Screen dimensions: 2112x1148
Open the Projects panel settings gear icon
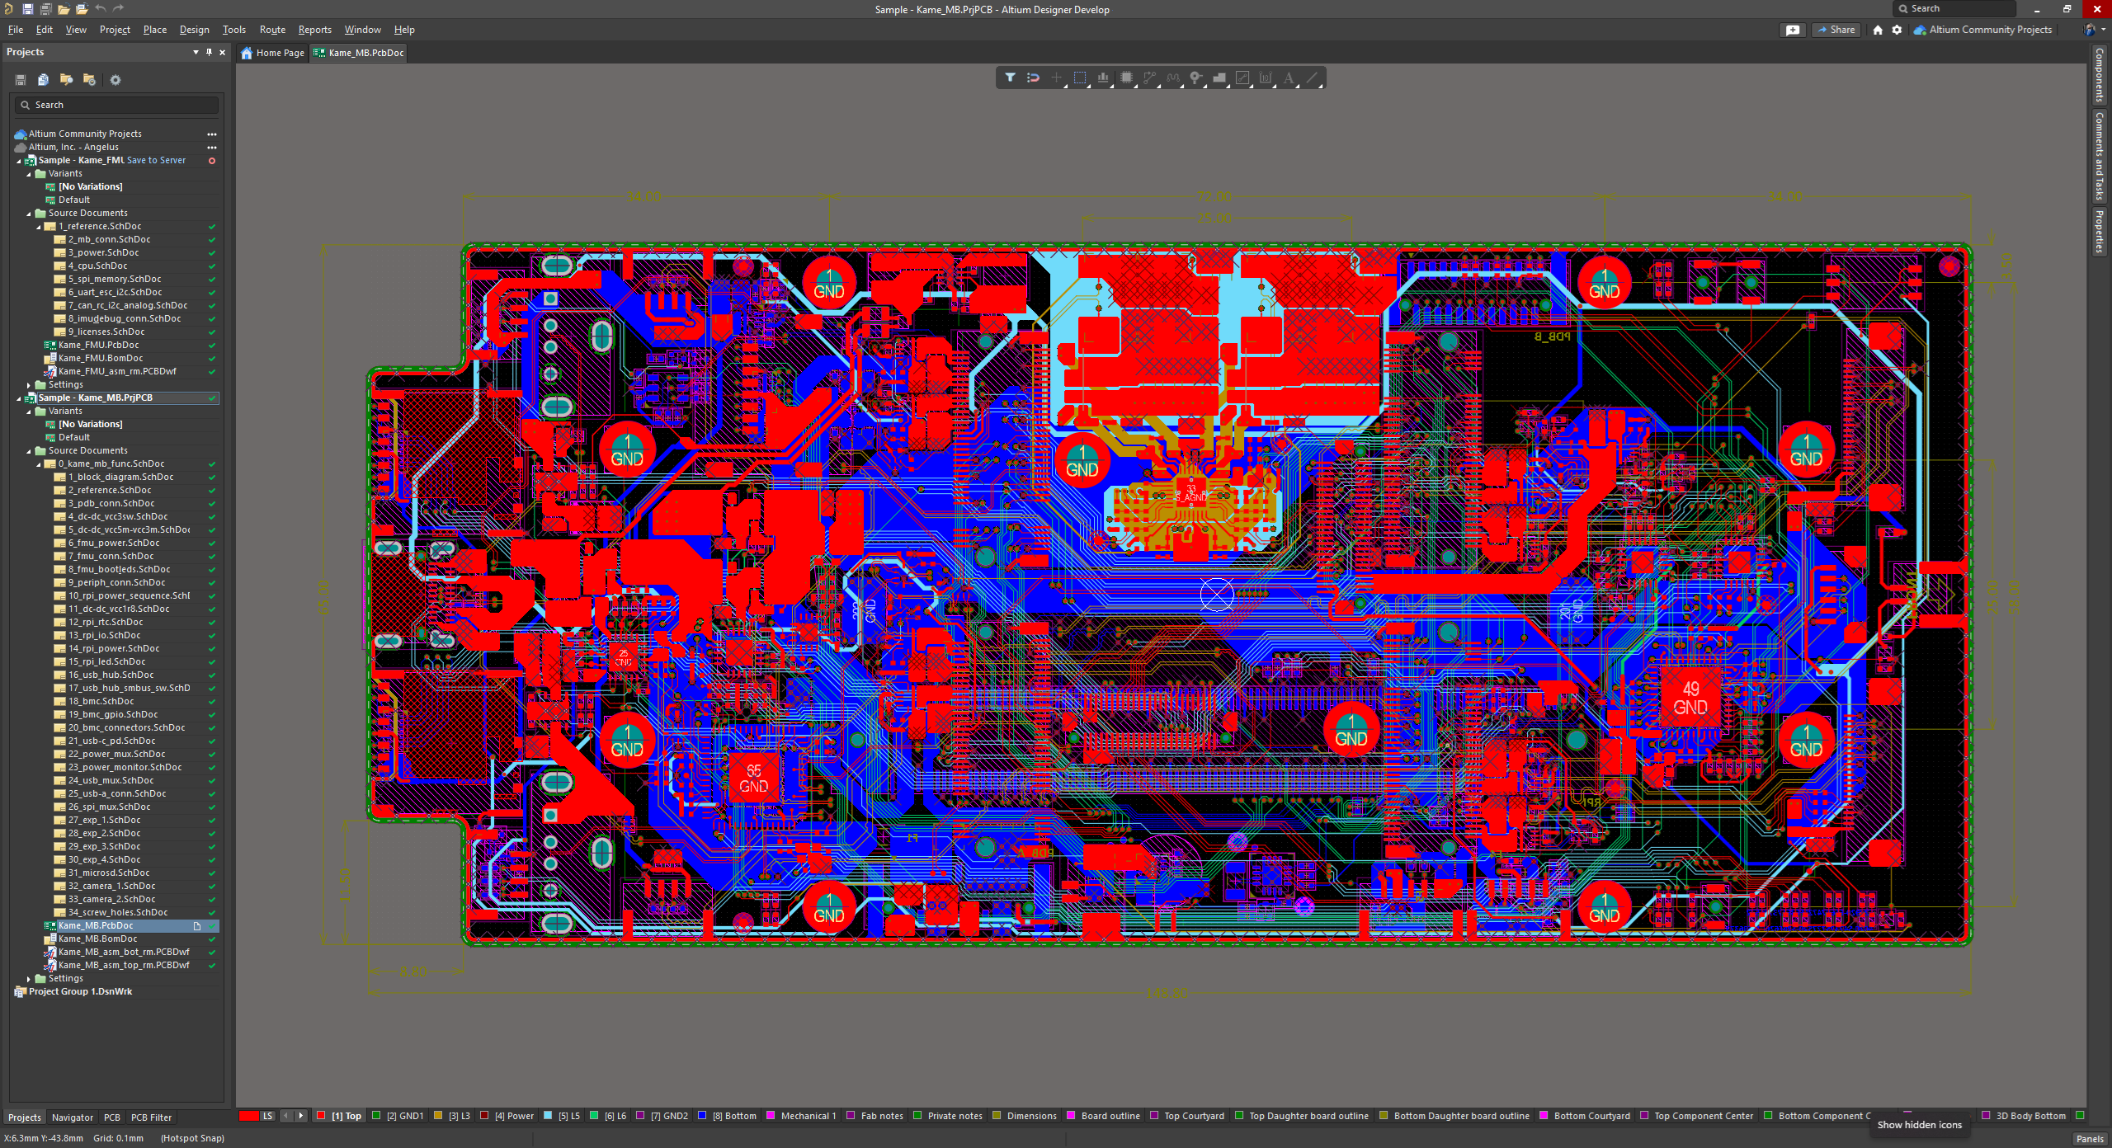pyautogui.click(x=115, y=79)
